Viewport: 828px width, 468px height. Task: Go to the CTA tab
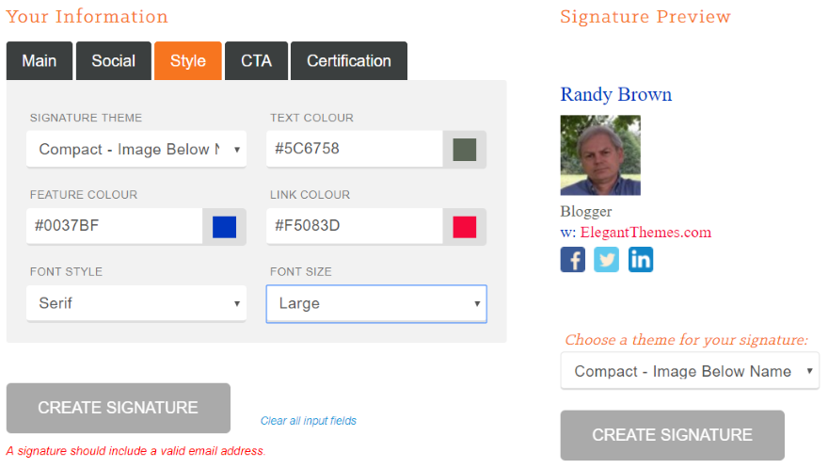pyautogui.click(x=256, y=61)
